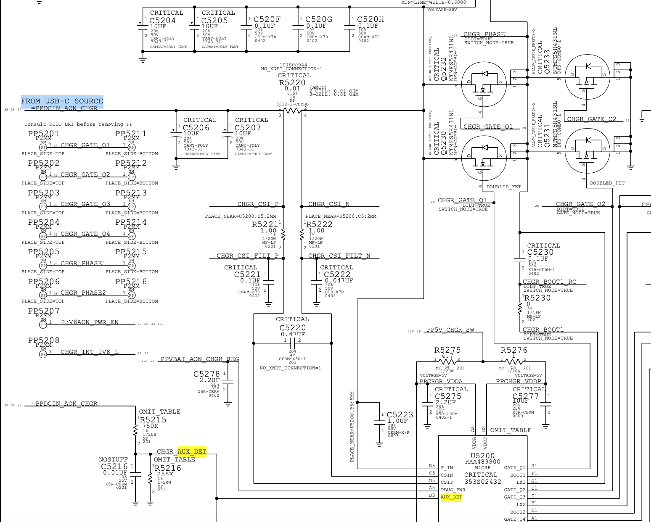Click the C5223 capacitor label
Viewport: 651px width, 522px height.
400,415
